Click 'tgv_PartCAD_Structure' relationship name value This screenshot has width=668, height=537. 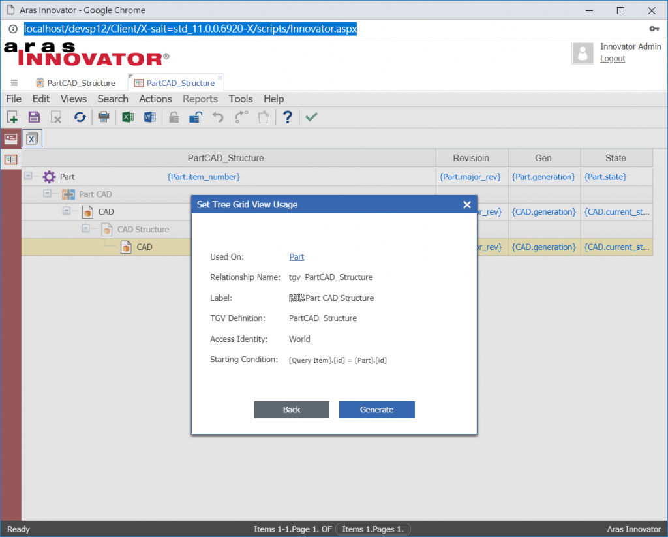pos(331,277)
